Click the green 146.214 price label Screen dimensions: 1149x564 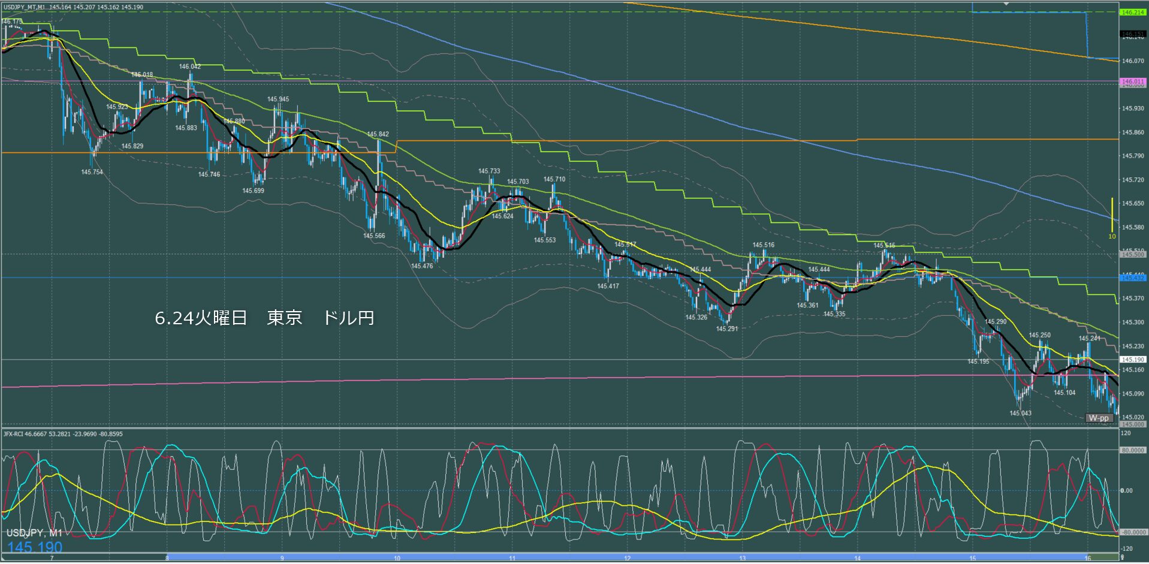pyautogui.click(x=1133, y=12)
